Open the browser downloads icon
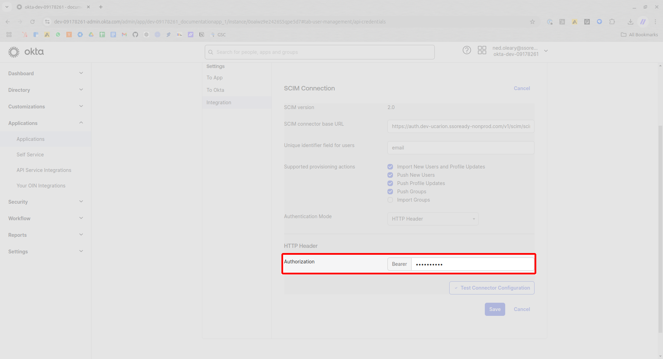Viewport: 663px width, 359px height. (630, 22)
